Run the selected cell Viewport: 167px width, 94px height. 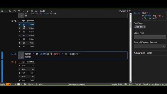(x=23, y=11)
